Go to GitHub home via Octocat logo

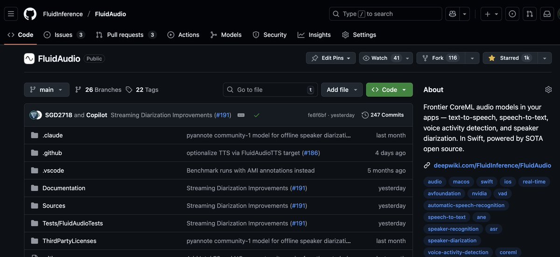(x=30, y=14)
